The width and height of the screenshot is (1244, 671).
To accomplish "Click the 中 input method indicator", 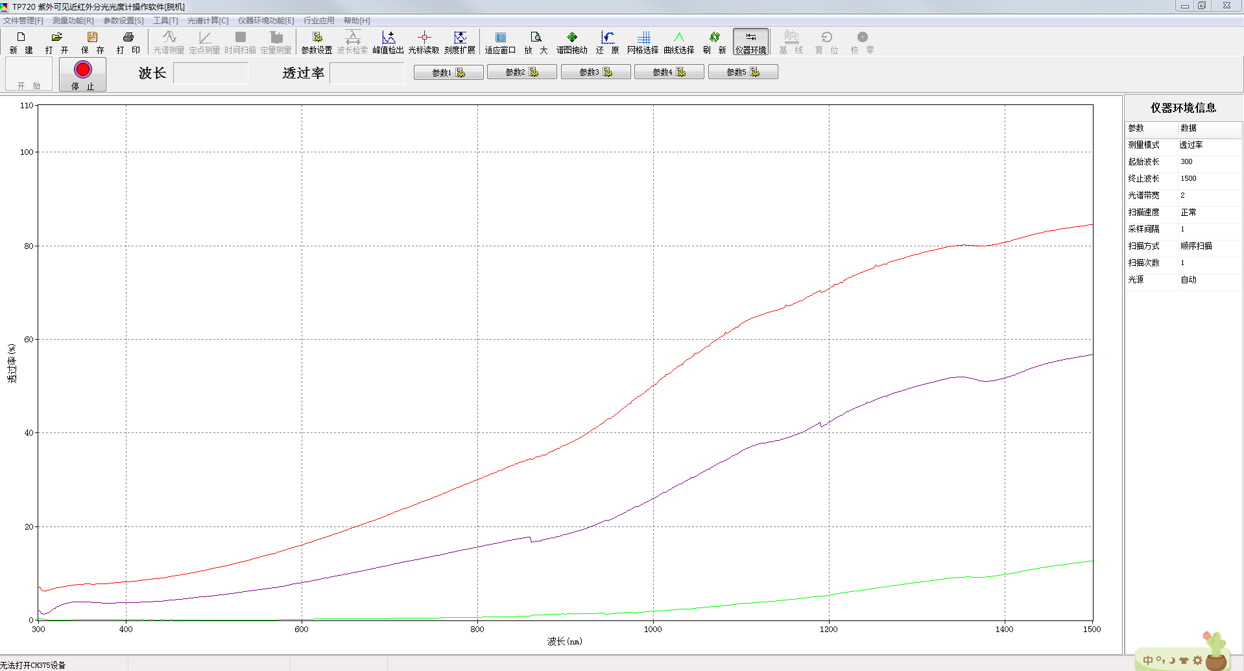I will coord(1148,660).
